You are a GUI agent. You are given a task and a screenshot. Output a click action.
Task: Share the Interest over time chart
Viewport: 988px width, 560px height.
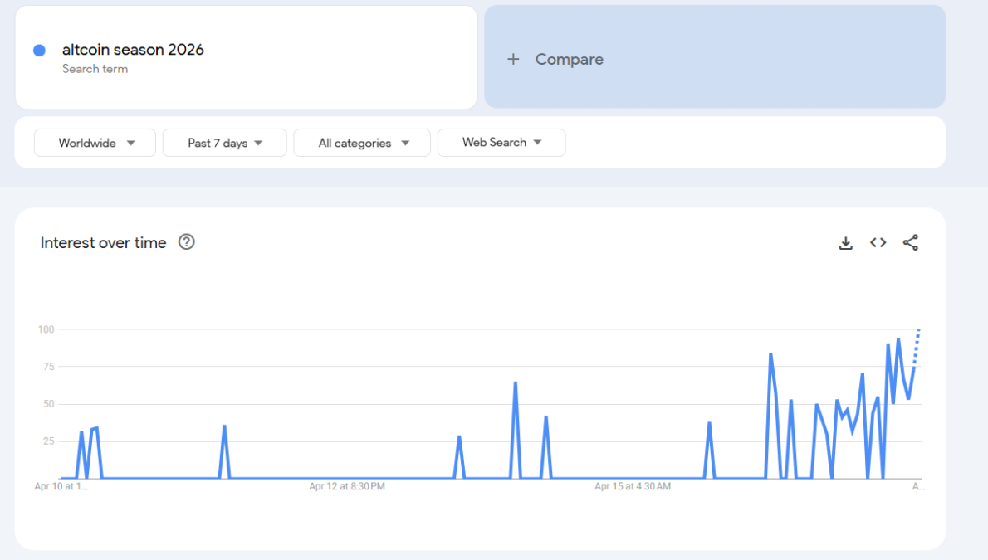pos(910,242)
